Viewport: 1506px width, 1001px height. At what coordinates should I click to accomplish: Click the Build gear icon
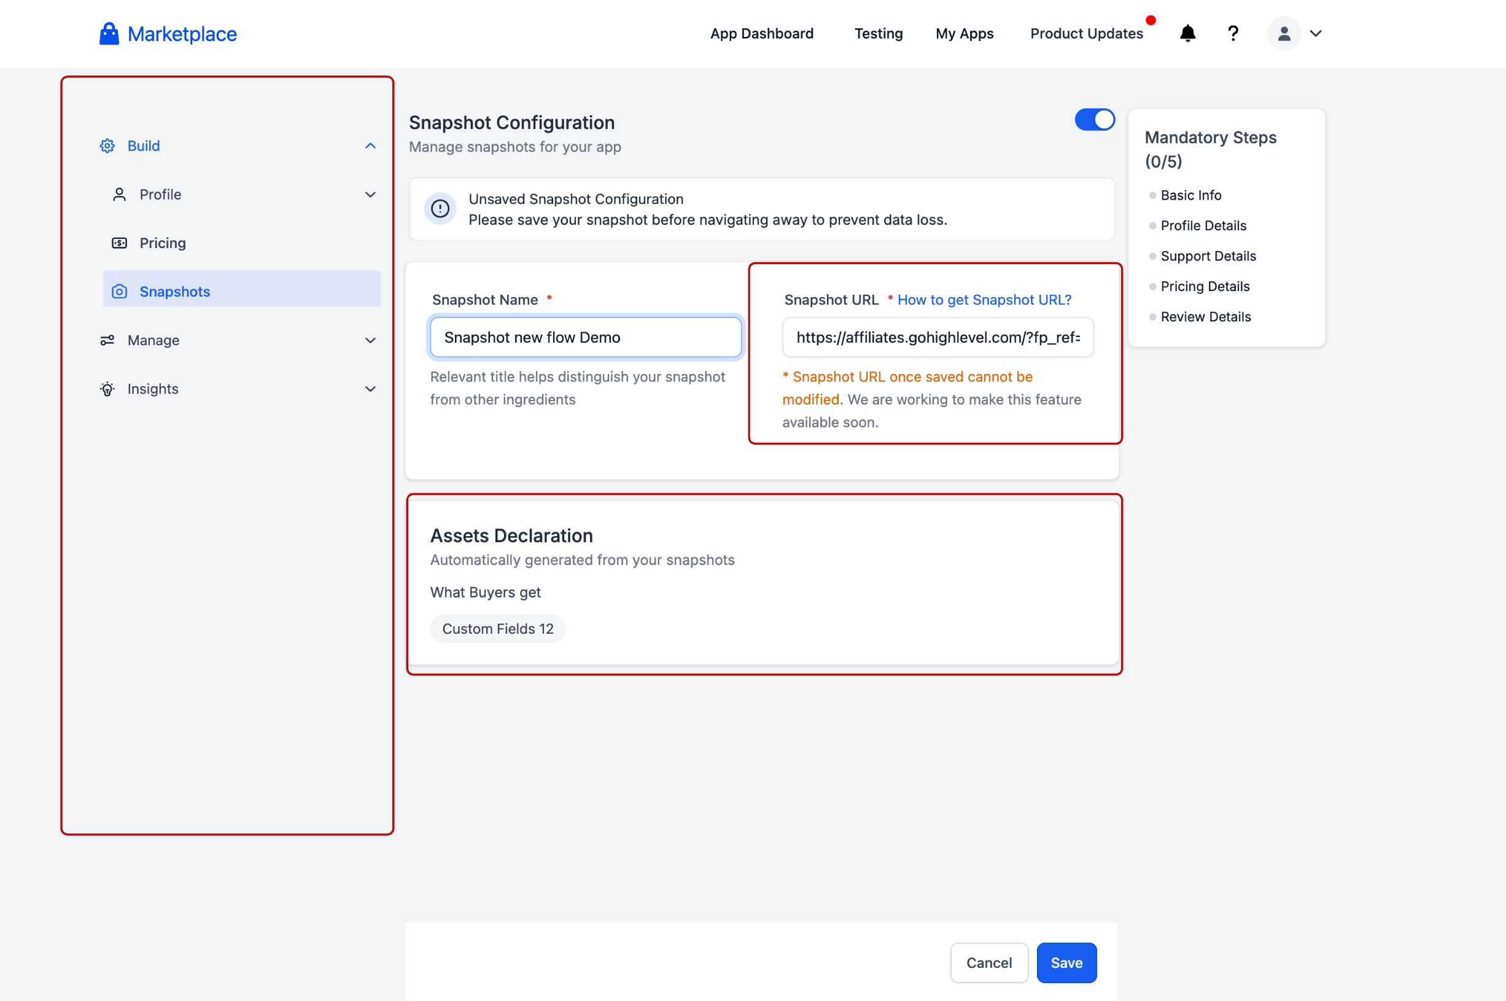[x=107, y=146]
